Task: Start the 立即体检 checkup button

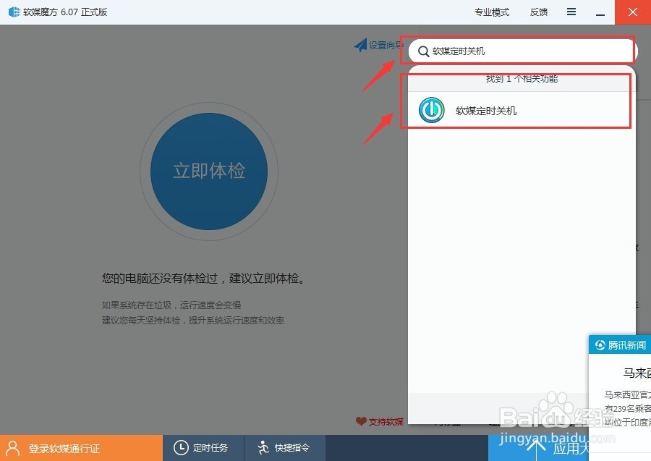Action: coord(209,171)
